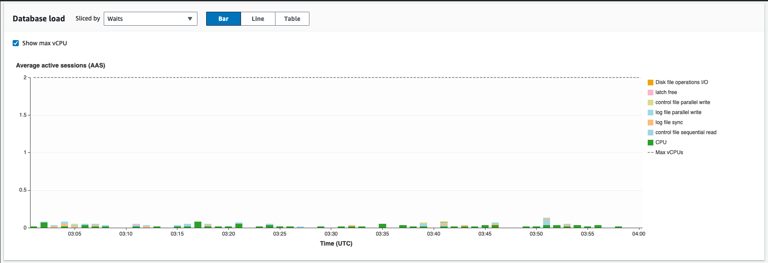Toggle the Show max vCPU checkbox

[16, 43]
